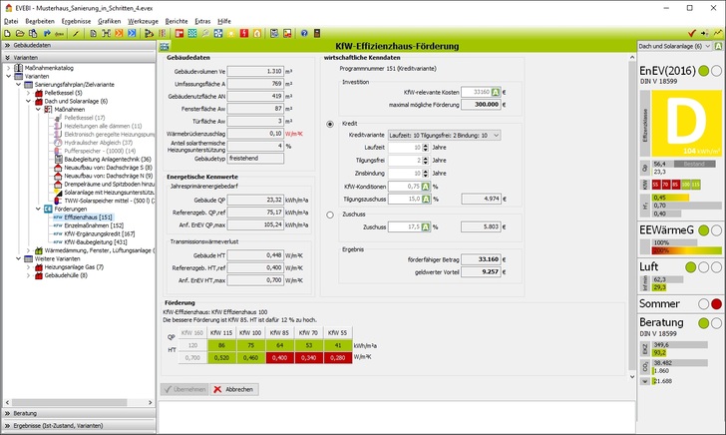Select the Kredit radio button

coord(330,124)
